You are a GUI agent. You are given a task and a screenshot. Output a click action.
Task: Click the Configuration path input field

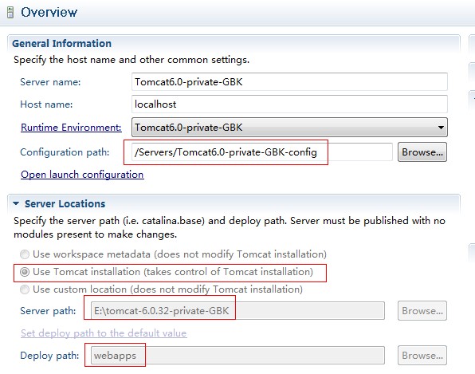pos(262,152)
